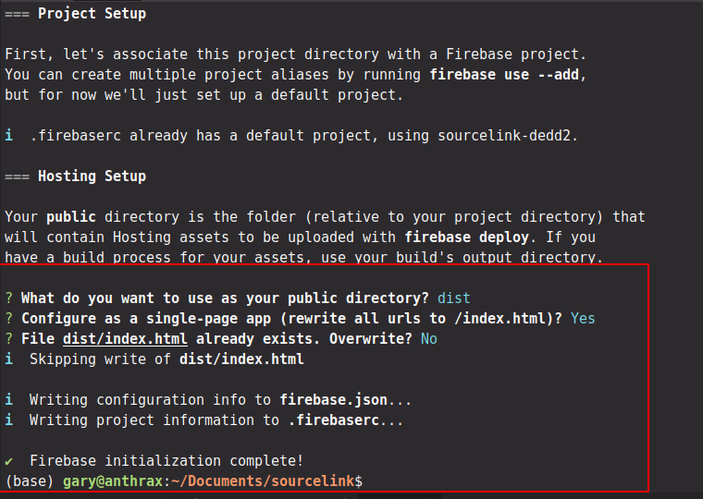Click the question mark before Overwrite prompt
Viewport: 703px width, 499px height.
[x=9, y=338]
